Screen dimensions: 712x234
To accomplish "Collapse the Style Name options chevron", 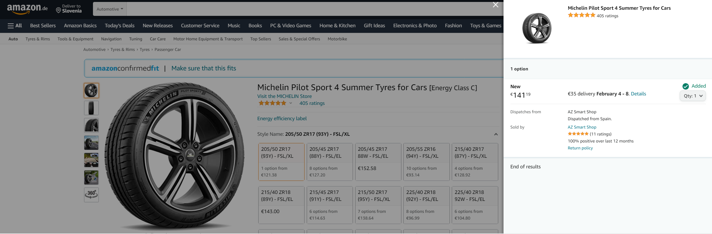I will (496, 134).
